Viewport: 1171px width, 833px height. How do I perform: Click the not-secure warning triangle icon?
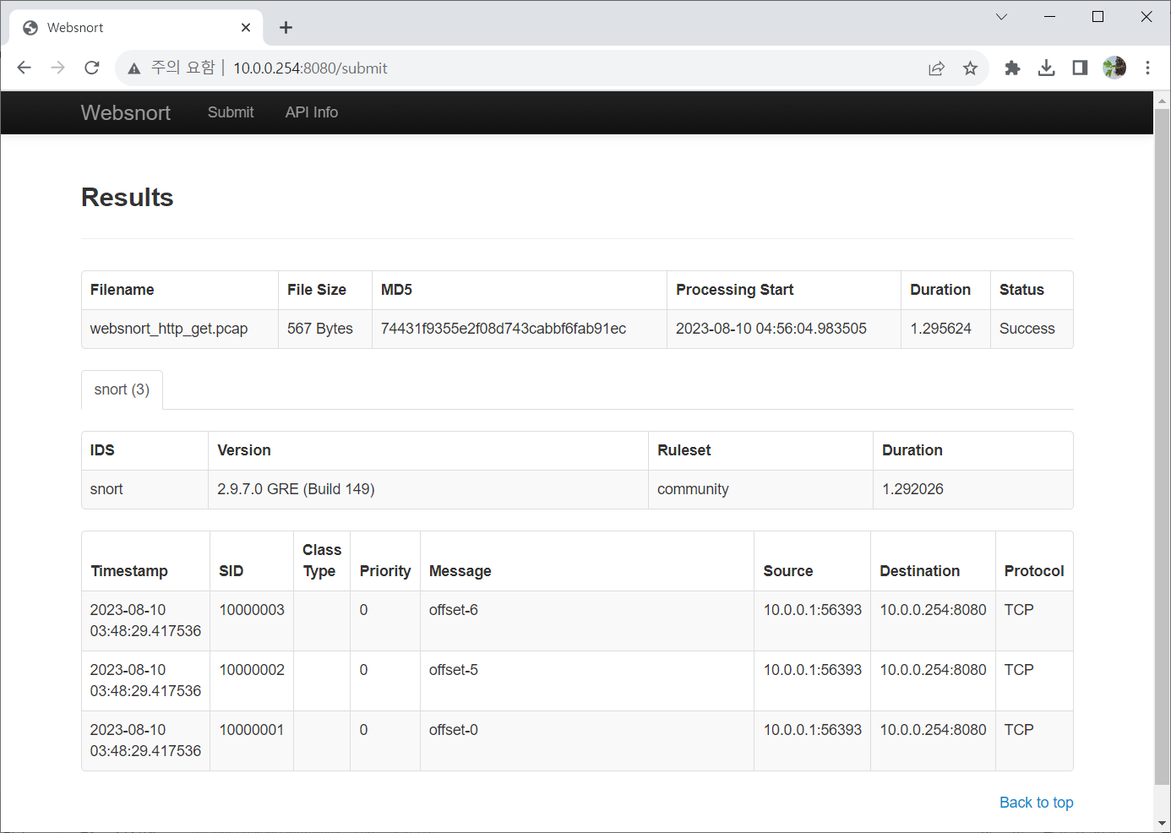[x=133, y=68]
